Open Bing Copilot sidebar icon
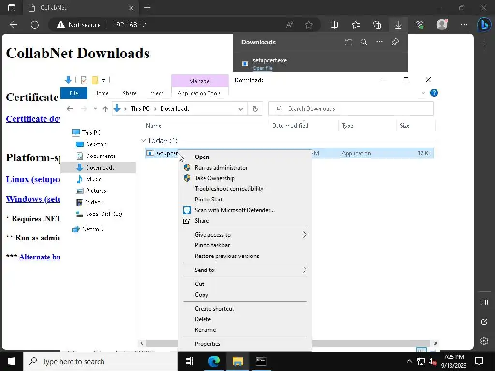The width and height of the screenshot is (495, 371). tap(484, 25)
